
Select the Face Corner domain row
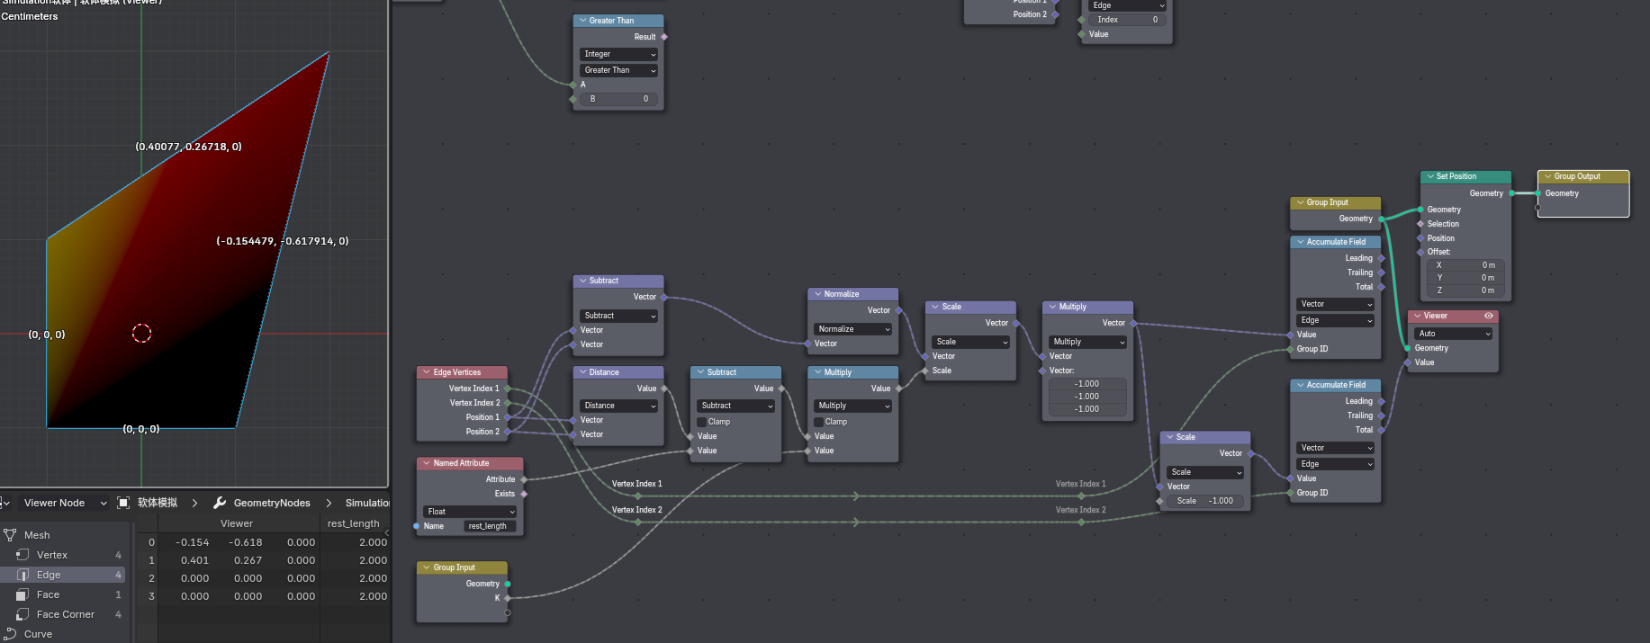click(x=64, y=614)
